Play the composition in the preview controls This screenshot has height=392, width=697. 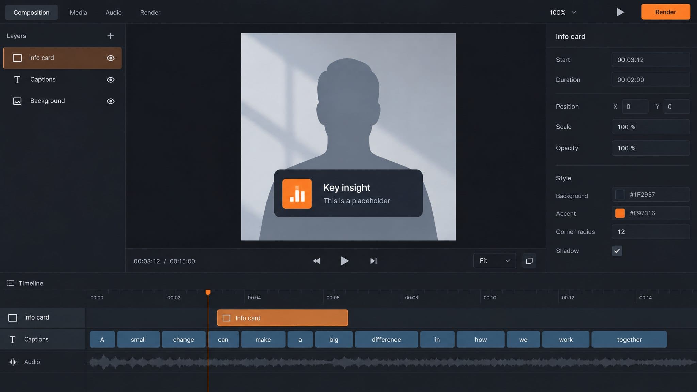point(344,261)
